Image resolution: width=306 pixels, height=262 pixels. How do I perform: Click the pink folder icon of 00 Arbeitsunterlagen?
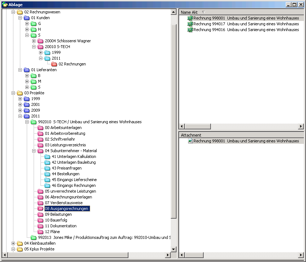pyautogui.click(x=41, y=128)
